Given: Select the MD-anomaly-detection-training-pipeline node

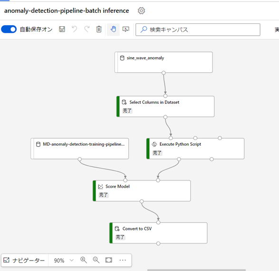Looking at the screenshot, I should pyautogui.click(x=80, y=149).
